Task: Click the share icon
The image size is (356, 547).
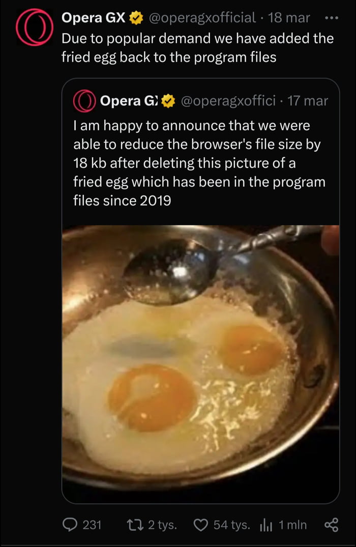Action: [331, 525]
